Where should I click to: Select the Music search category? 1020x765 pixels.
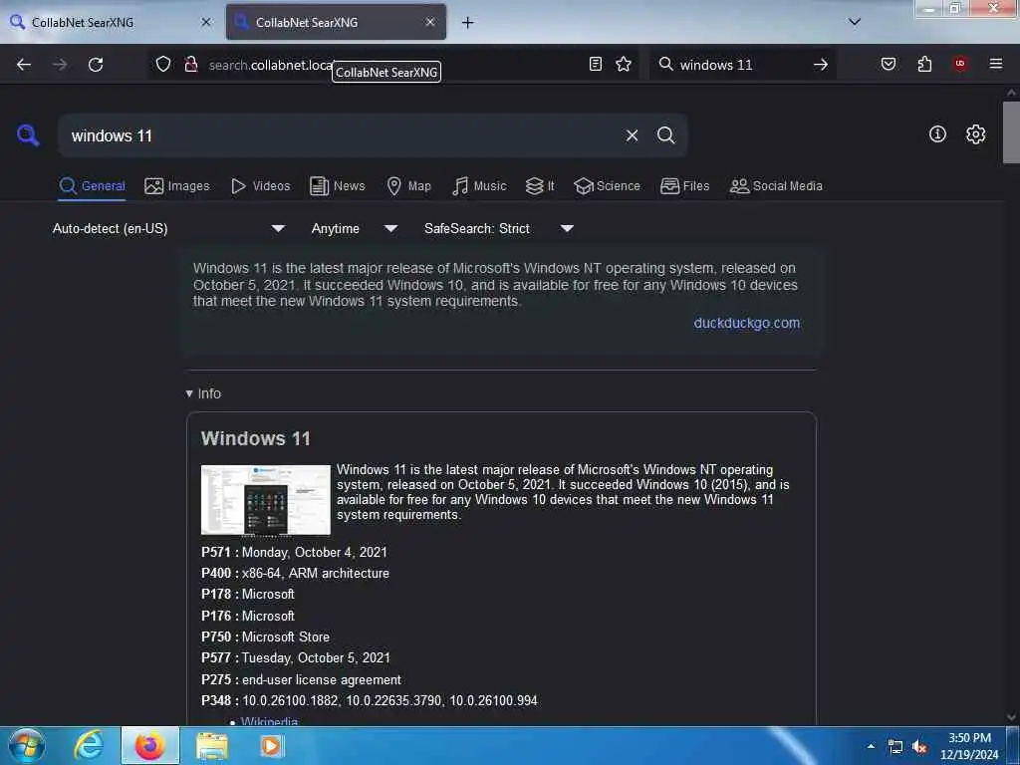(x=479, y=186)
